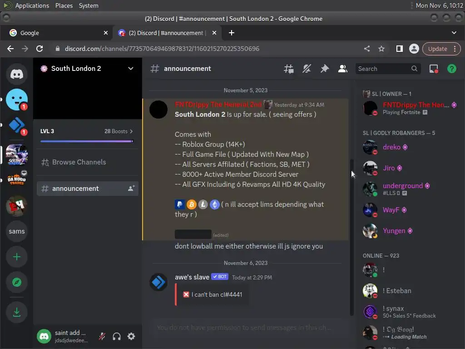Open the sams server
465x349 pixels.
[17, 231]
